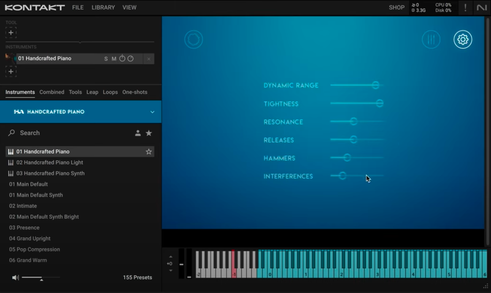Click the instrument thumbnail beside 01 Handcrafted Piano
This screenshot has width=491, height=293.
click(x=11, y=59)
